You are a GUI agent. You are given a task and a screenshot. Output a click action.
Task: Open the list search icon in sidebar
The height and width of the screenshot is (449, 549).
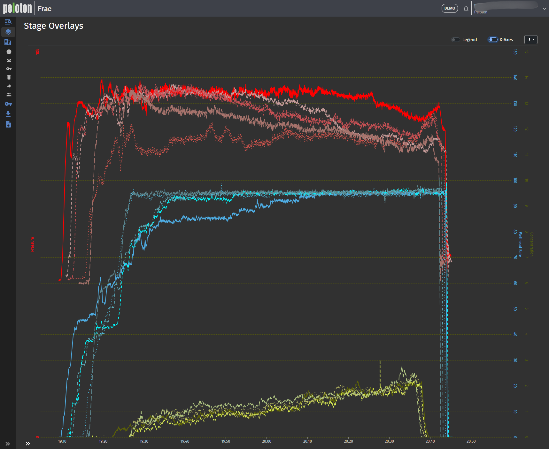[8, 22]
